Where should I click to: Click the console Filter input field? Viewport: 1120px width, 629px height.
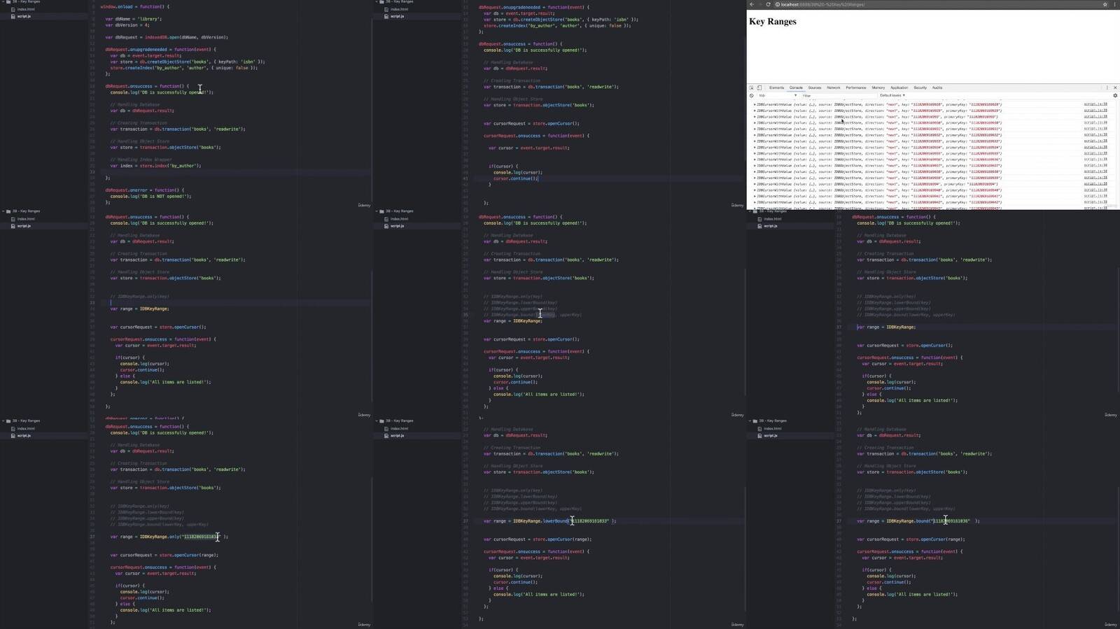coord(836,95)
